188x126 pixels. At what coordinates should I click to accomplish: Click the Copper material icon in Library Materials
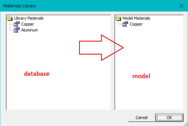(x=17, y=24)
